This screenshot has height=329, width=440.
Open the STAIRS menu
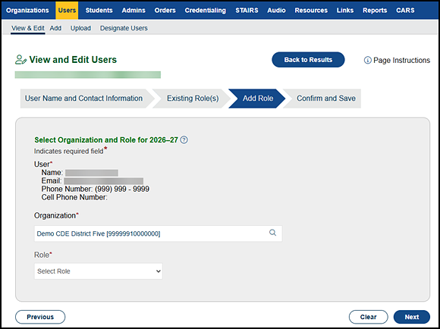point(247,11)
